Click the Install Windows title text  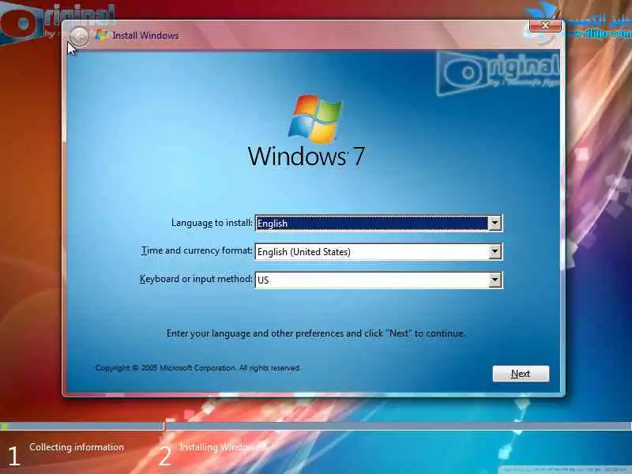[145, 36]
